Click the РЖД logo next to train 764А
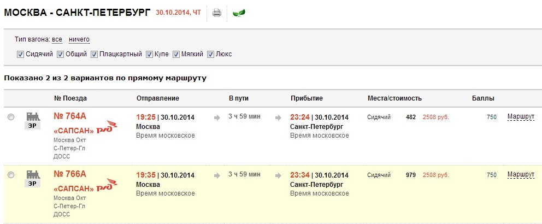542x224 pixels. coord(107,130)
